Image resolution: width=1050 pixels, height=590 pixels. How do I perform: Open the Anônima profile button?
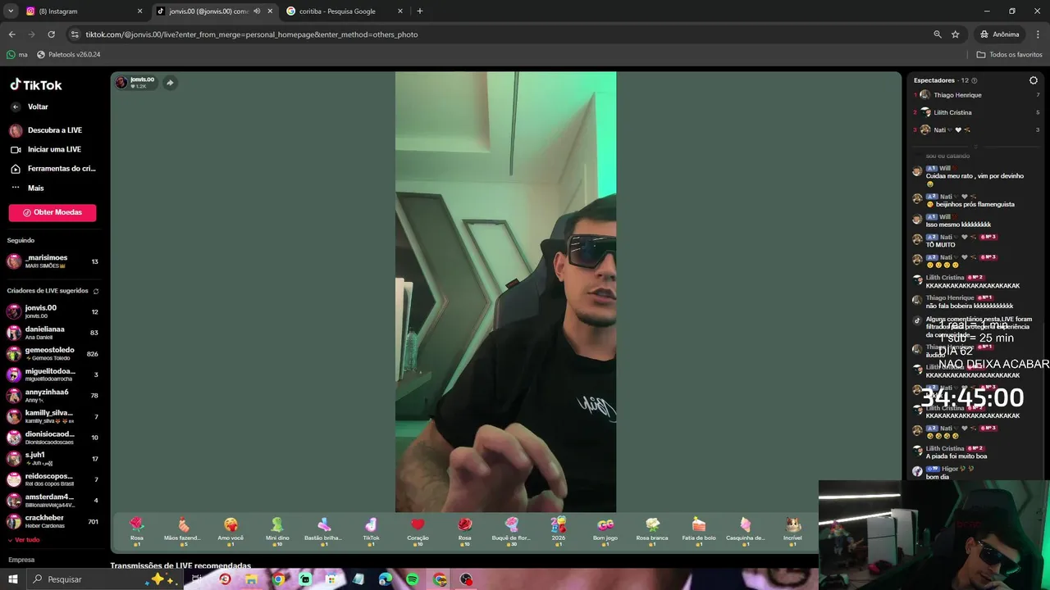click(x=1000, y=34)
